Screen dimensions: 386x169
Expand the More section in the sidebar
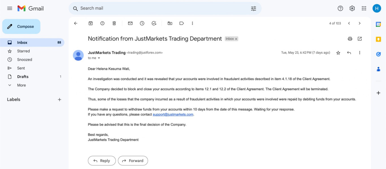[x=21, y=85]
